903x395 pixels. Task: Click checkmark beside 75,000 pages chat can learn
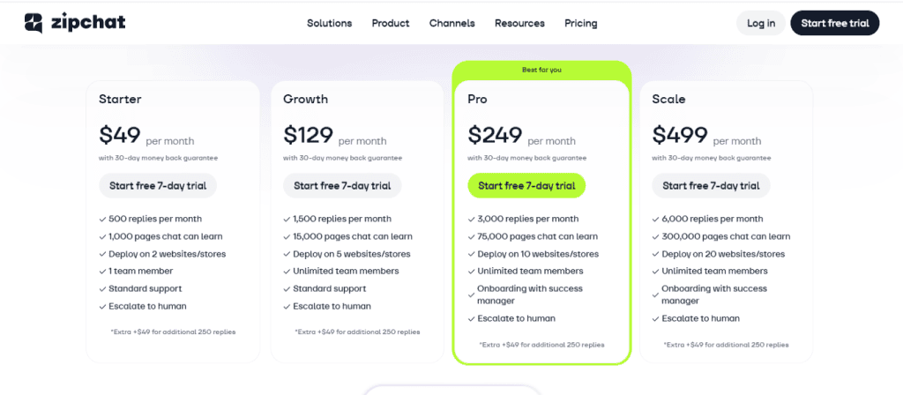click(x=472, y=236)
